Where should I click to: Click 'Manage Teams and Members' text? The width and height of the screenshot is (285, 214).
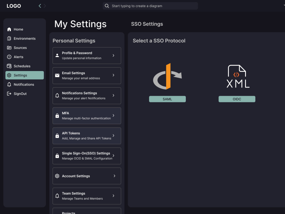(82, 199)
